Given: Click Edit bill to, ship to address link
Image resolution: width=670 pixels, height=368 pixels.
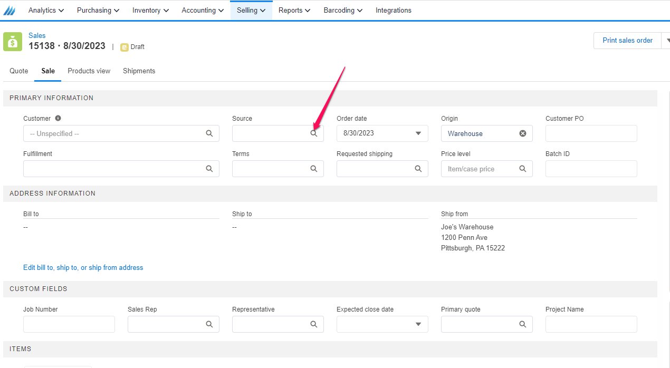Looking at the screenshot, I should (x=83, y=267).
